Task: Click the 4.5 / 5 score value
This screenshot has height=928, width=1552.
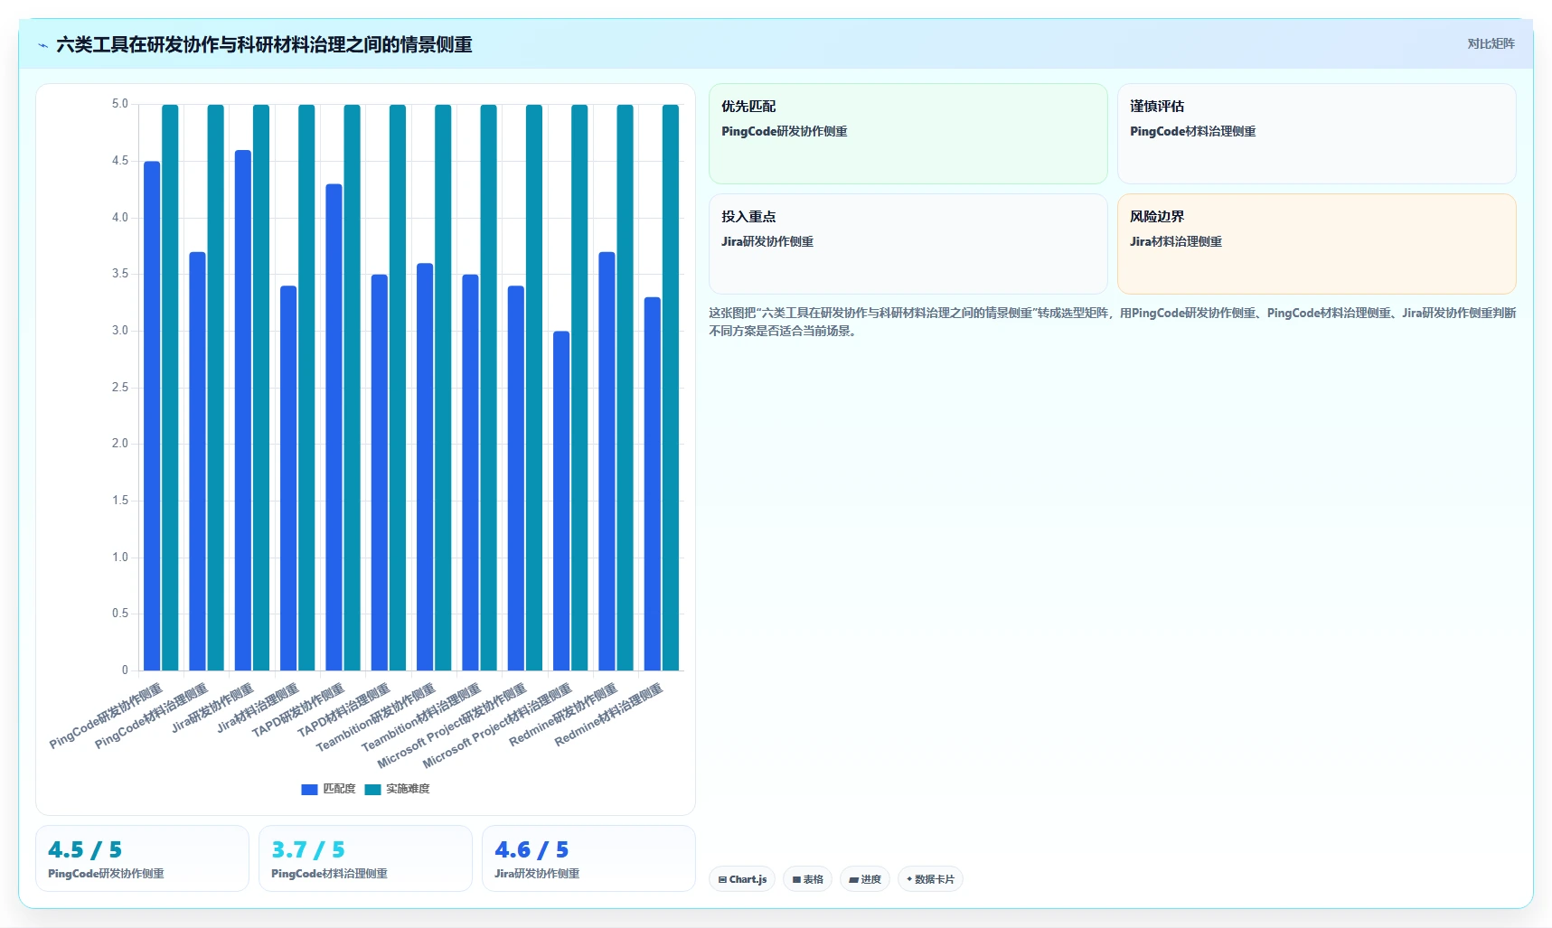Action: click(x=85, y=850)
